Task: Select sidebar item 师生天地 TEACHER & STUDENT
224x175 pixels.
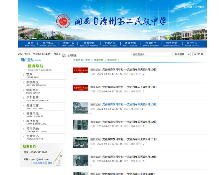Action: (43, 129)
